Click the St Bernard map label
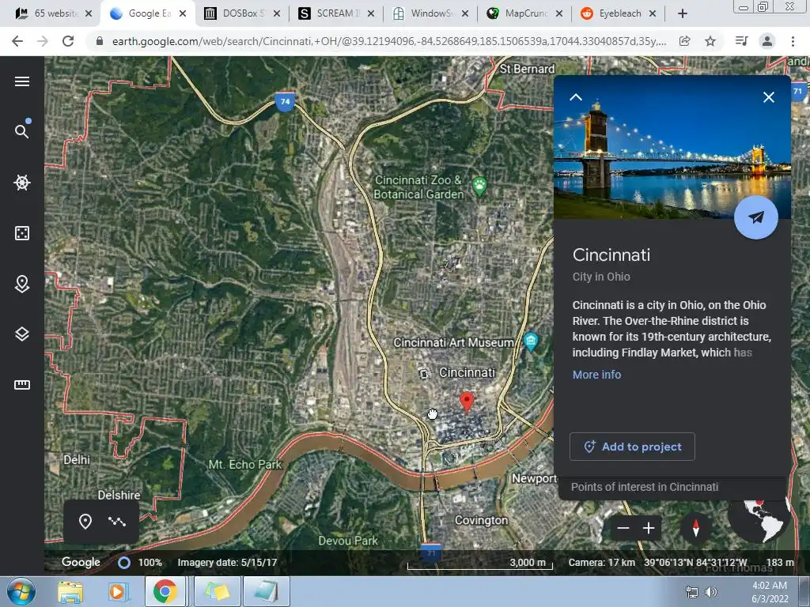Viewport: 810px width, 607px height. [527, 70]
